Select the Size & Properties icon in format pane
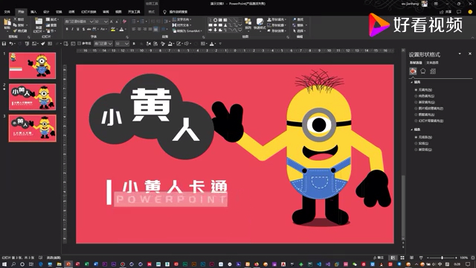476x268 pixels. point(433,71)
